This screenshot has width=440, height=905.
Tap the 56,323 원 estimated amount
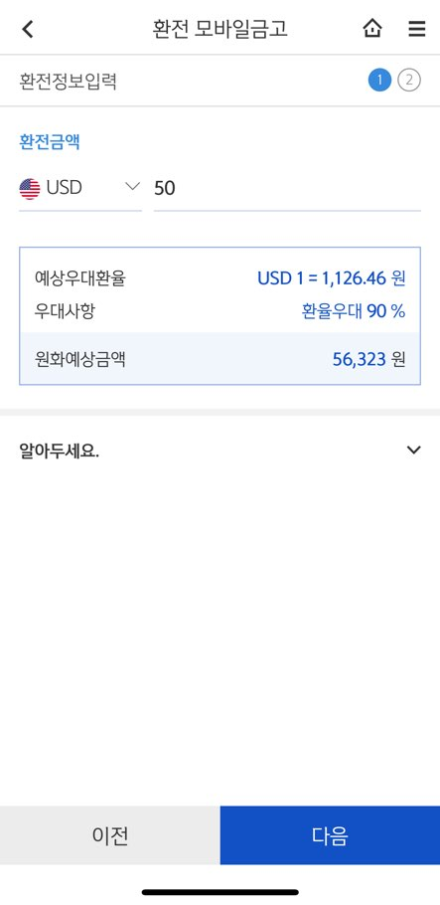(368, 359)
